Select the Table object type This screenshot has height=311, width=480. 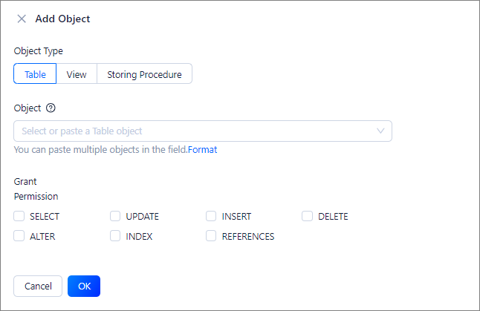35,74
